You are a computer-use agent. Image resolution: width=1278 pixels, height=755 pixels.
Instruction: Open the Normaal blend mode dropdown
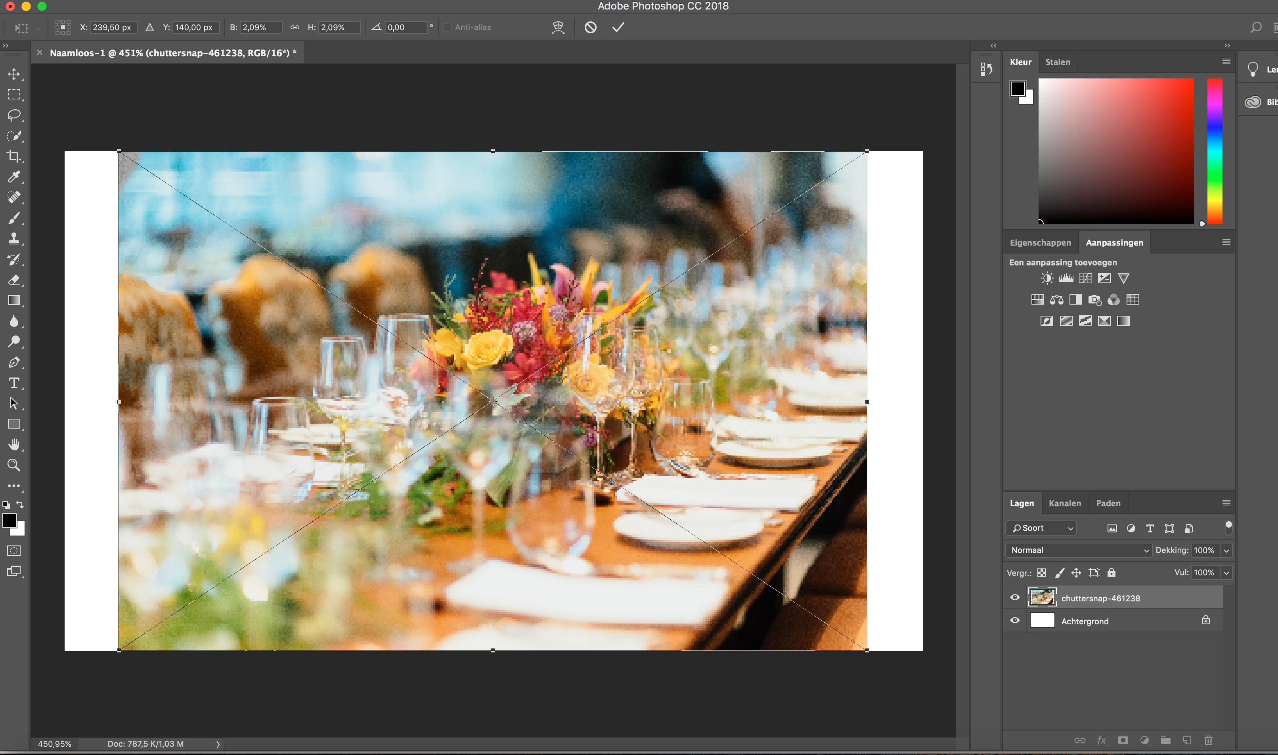click(x=1078, y=550)
